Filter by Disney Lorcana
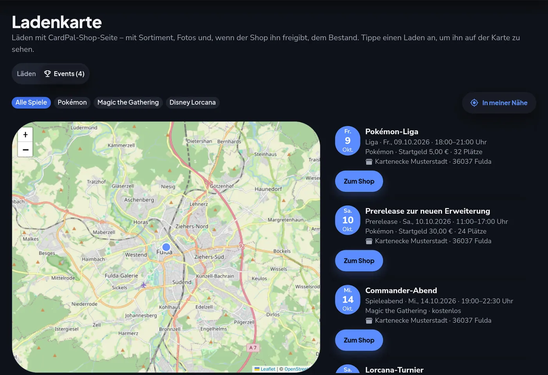Screen dimensions: 548x375 click(193, 102)
